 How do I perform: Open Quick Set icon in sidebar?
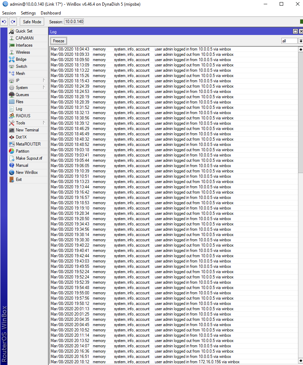(x=12, y=31)
